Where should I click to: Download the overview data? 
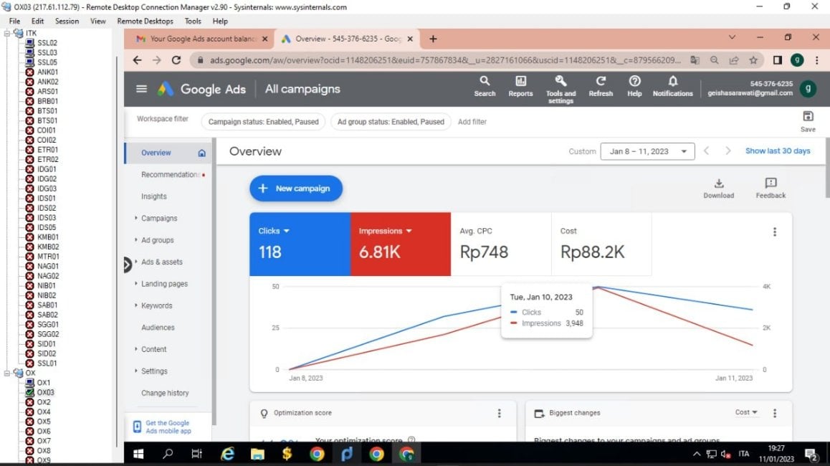(718, 188)
